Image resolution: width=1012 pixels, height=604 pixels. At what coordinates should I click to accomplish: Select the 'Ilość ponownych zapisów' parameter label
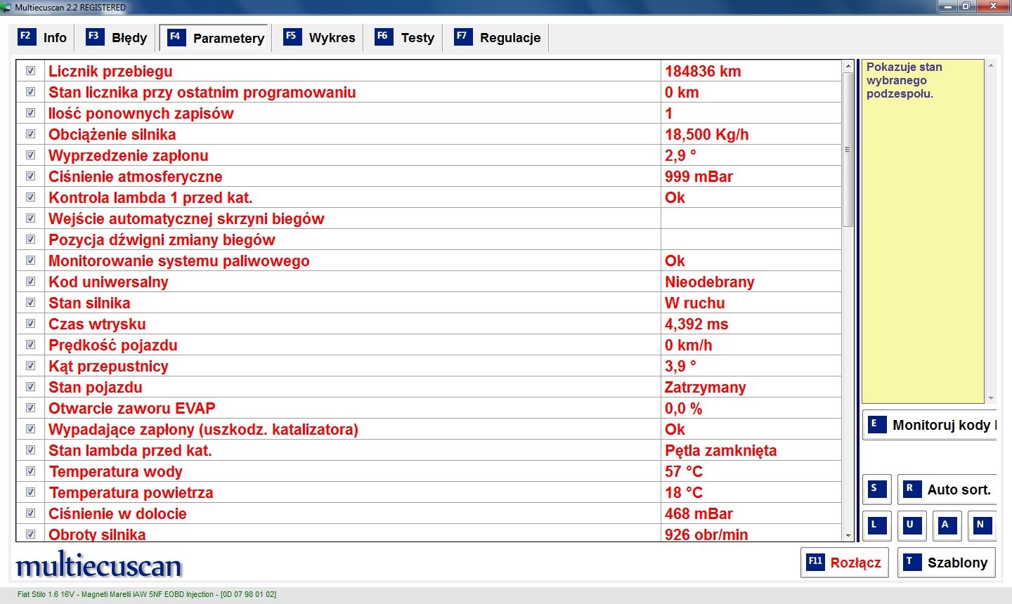[141, 113]
